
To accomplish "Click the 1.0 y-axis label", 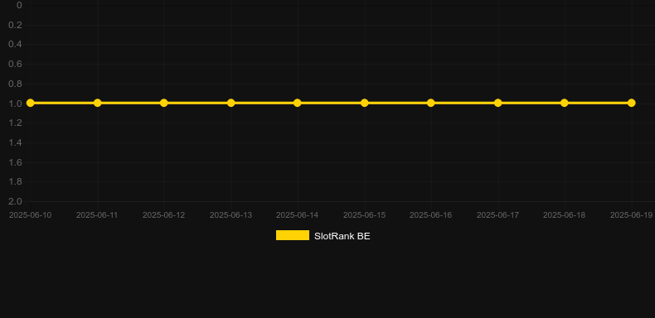I will click(x=15, y=104).
